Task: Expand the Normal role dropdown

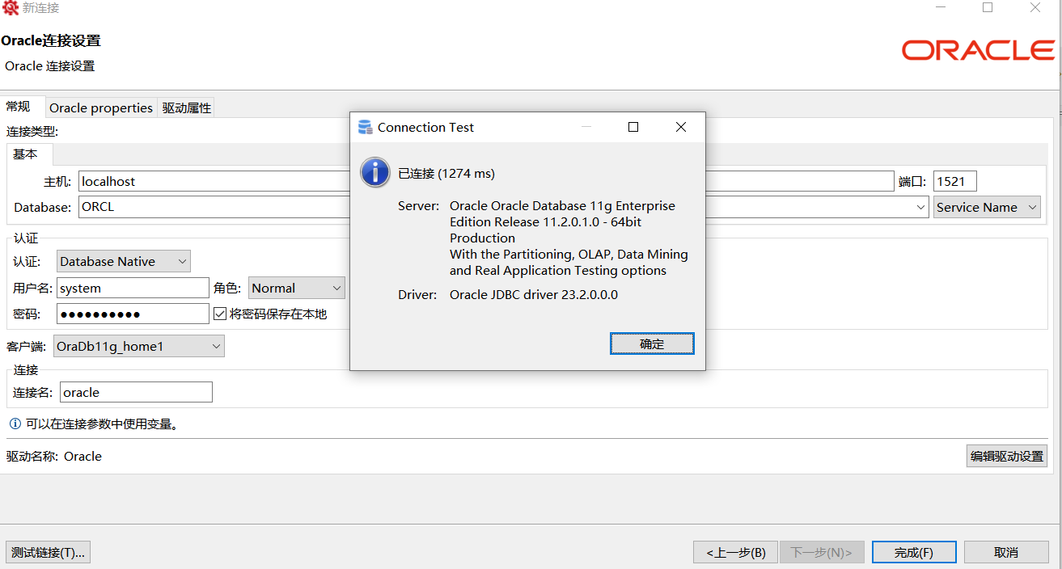Action: 296,288
